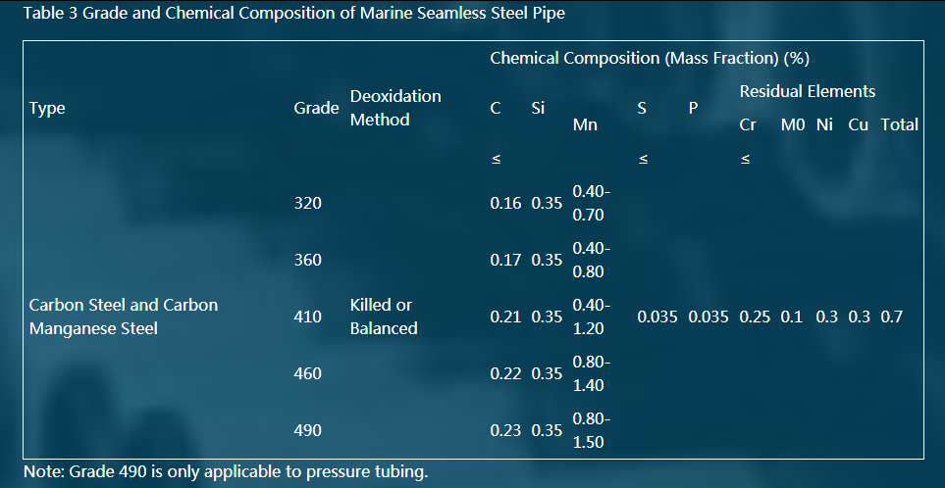Select the Killed or Balanced cell

point(384,317)
